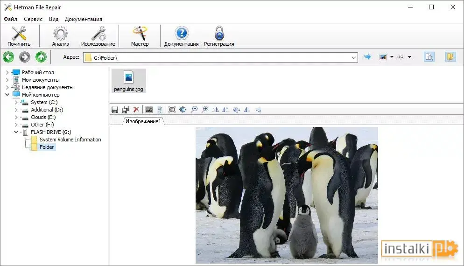Open the Сервис menu
Image resolution: width=464 pixels, height=266 pixels.
point(33,19)
